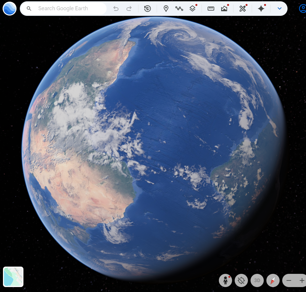Image resolution: width=306 pixels, height=292 pixels.
Task: Select the measure ruler tool
Action: (211, 9)
